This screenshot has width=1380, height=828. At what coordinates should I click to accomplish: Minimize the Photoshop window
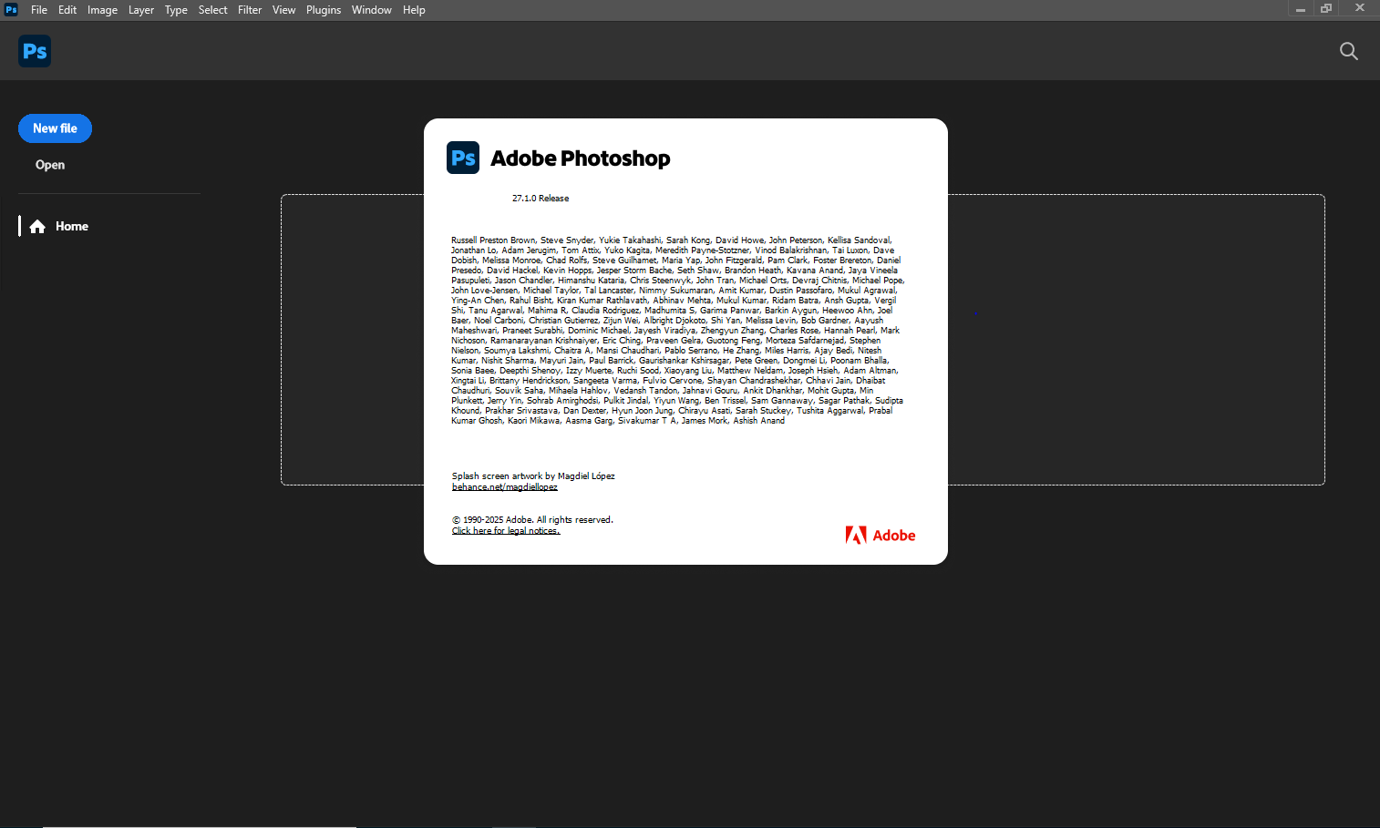[x=1300, y=9]
